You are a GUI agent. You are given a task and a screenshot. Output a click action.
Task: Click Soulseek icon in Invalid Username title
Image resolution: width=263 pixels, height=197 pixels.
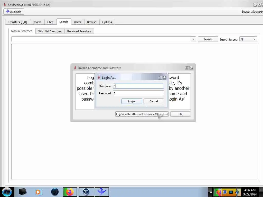(x=75, y=67)
